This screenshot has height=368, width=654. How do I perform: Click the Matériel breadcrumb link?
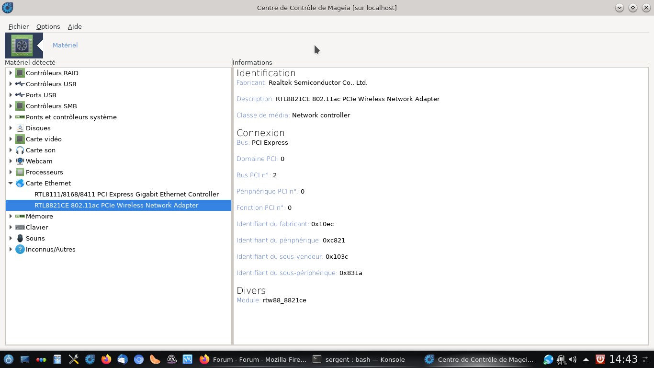click(65, 45)
